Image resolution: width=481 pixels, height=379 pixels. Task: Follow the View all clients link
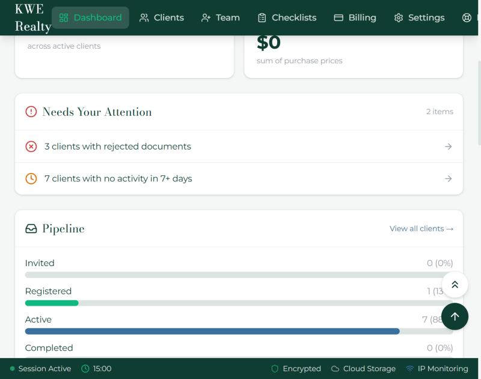[421, 229]
